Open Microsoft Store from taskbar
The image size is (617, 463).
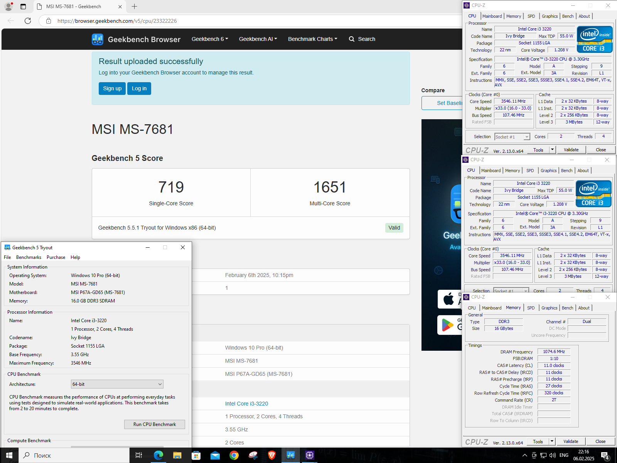coord(196,455)
